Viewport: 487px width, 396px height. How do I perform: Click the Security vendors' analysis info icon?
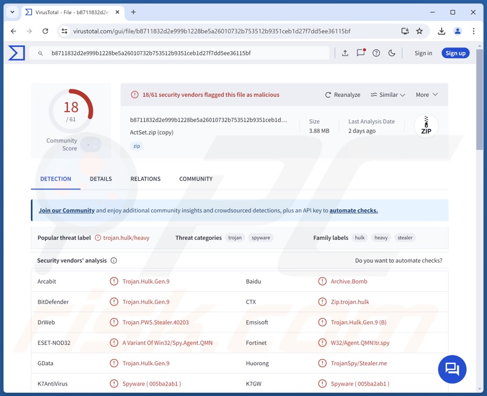pos(113,261)
